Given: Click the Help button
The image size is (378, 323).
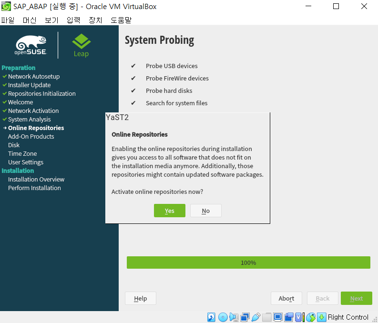Looking at the screenshot, I should [141, 298].
